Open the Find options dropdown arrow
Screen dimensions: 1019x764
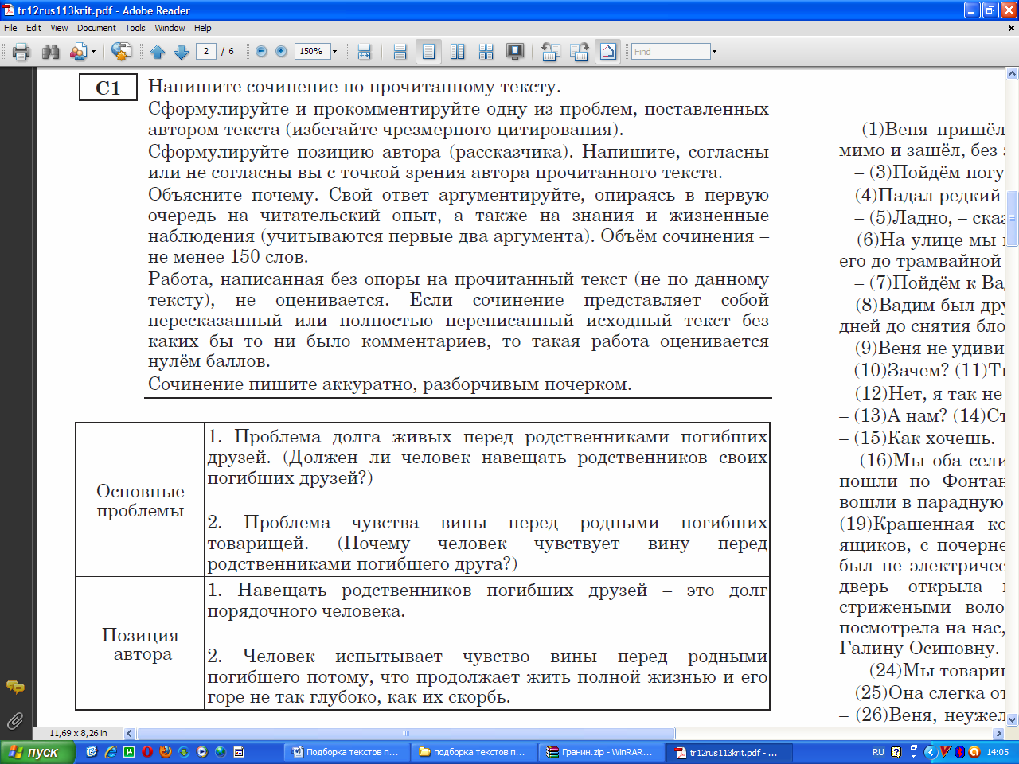click(714, 52)
